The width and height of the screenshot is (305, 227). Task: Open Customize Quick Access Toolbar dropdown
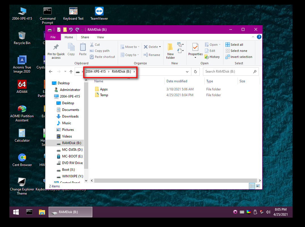tap(82, 30)
